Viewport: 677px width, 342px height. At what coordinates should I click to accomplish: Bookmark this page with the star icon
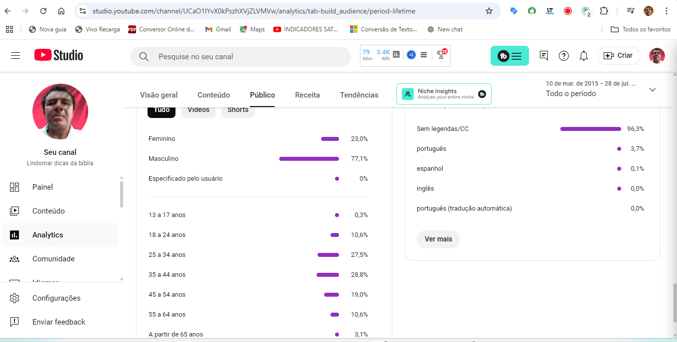(x=489, y=11)
